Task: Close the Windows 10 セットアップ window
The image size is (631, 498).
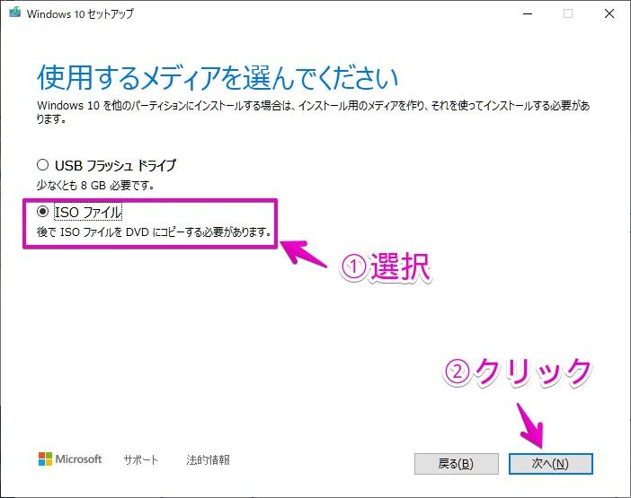Action: pos(609,13)
